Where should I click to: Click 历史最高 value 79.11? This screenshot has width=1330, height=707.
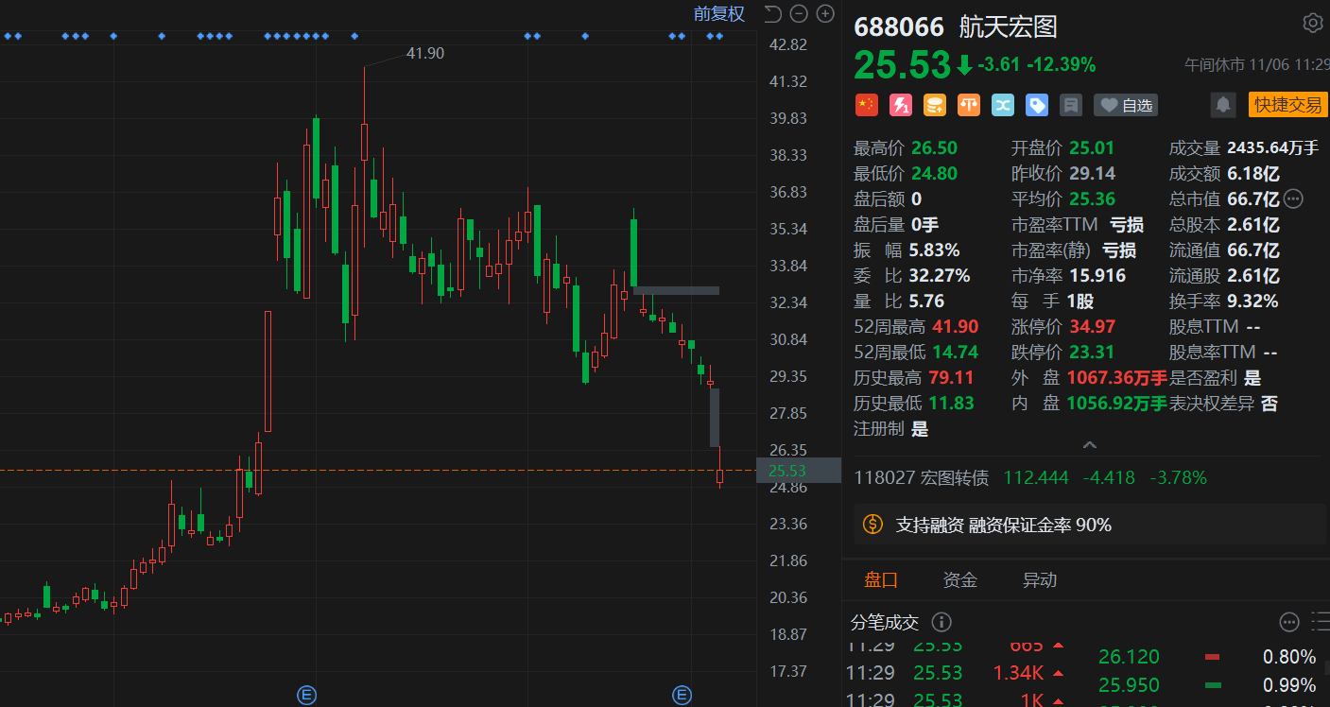pos(953,377)
